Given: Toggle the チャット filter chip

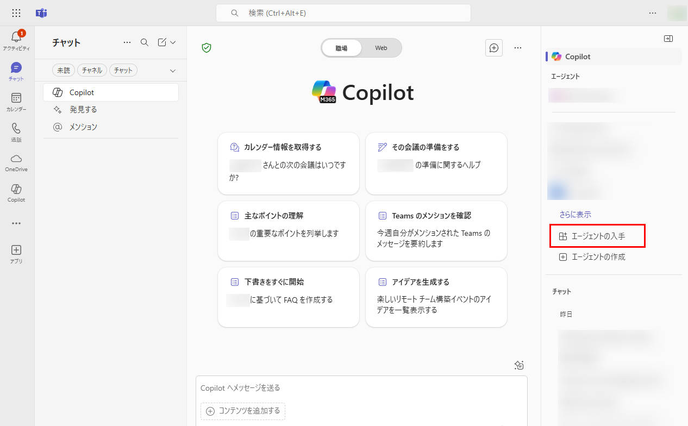Looking at the screenshot, I should (x=123, y=70).
